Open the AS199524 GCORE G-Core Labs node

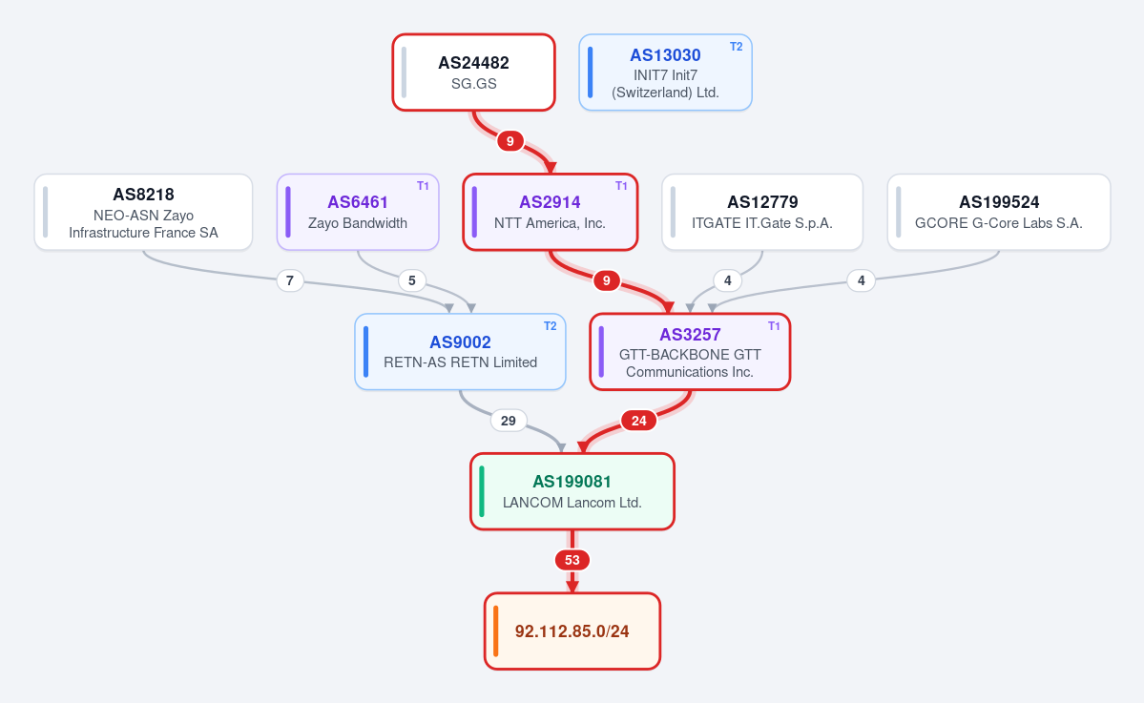tap(999, 212)
